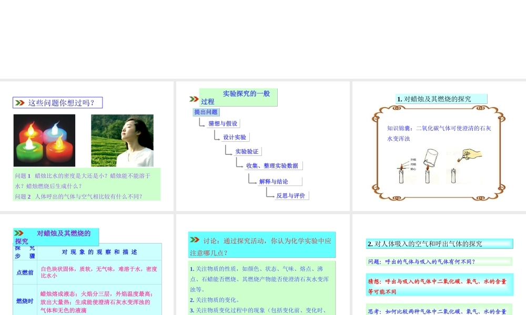526x315 pixels.
Task: Select the title 1. 对蜡烛及其燃烧的探究
Action: point(441,99)
